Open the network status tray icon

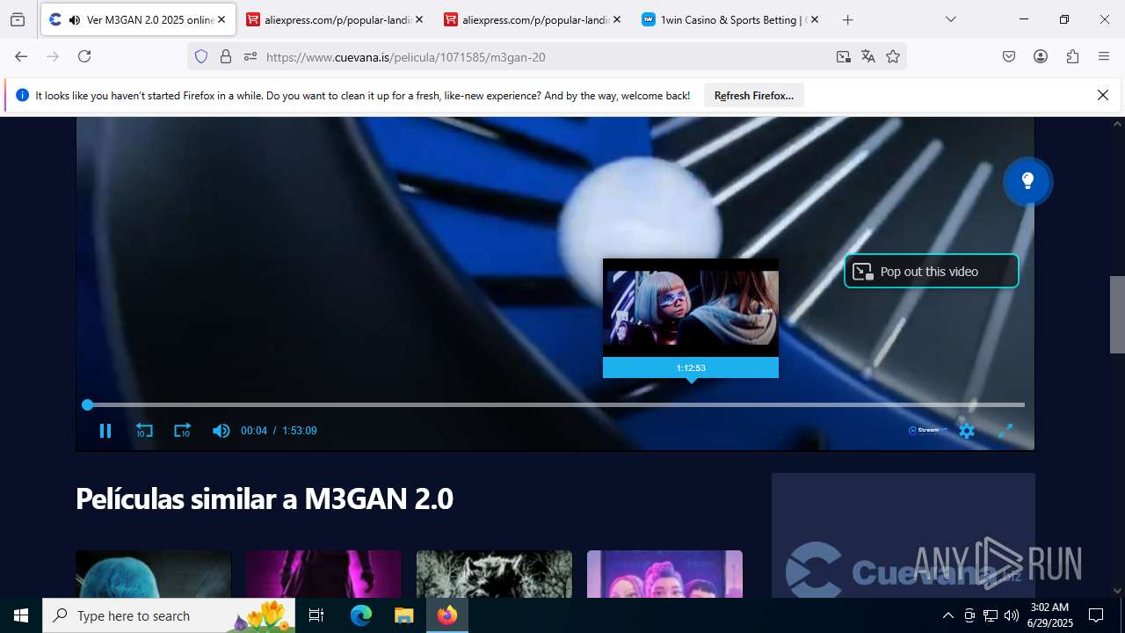click(991, 615)
